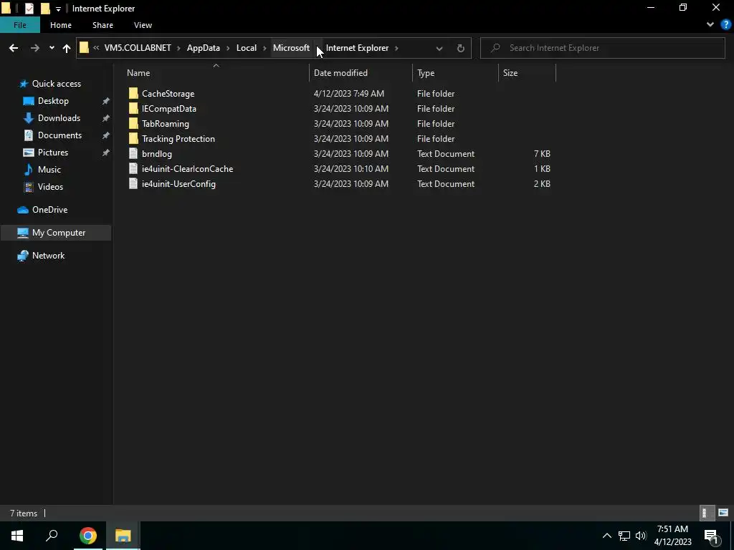Select the CacheStorage folder icon

pyautogui.click(x=133, y=93)
